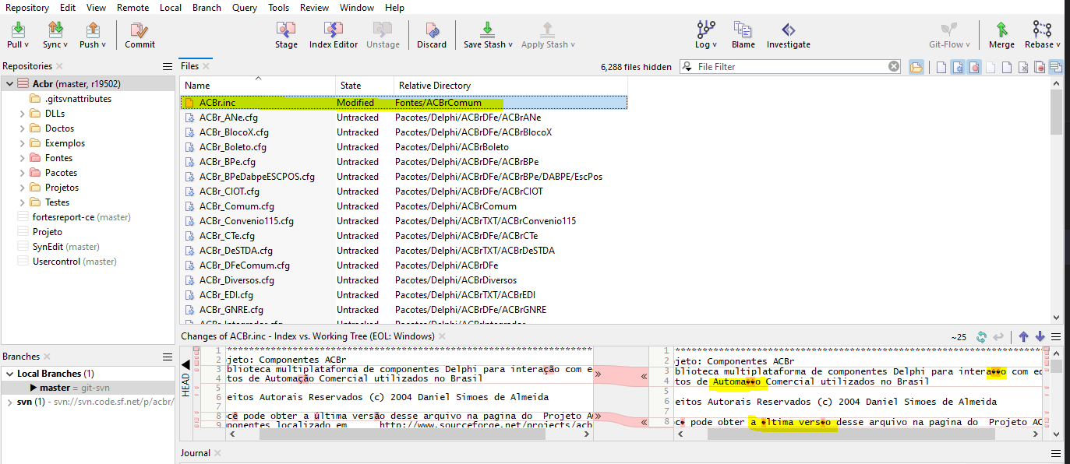
Task: Click the file icon of ACBr_ANe.cfg
Action: coord(189,118)
